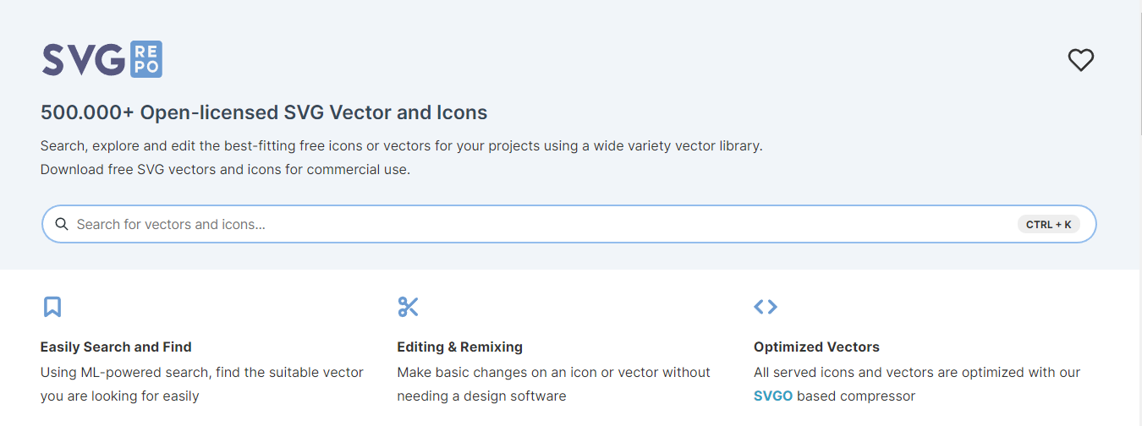This screenshot has width=1142, height=426.
Task: Open favorites via the heart icon
Action: coord(1081,60)
